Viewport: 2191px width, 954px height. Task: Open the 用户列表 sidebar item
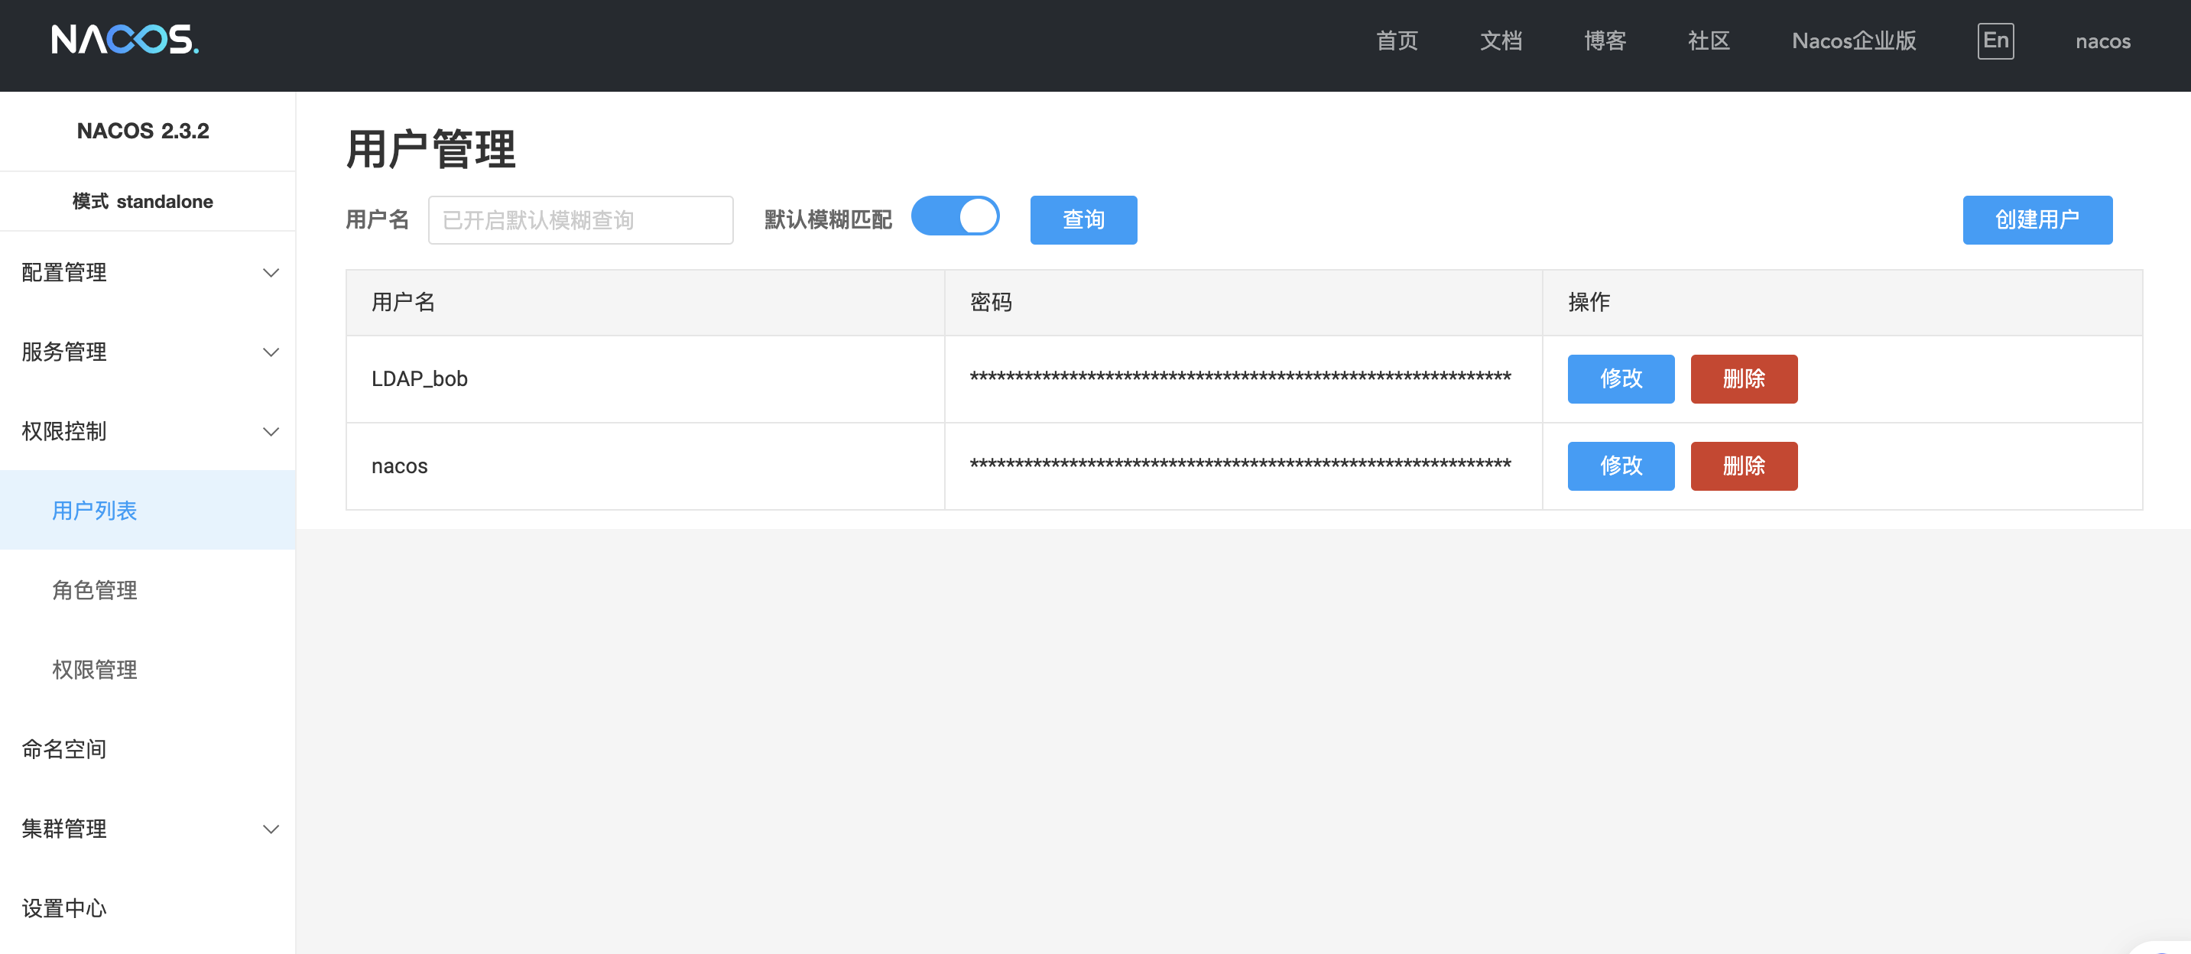tap(94, 510)
